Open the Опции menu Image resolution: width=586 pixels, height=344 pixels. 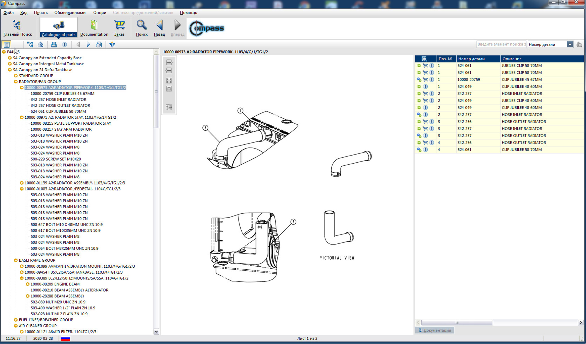tap(100, 13)
